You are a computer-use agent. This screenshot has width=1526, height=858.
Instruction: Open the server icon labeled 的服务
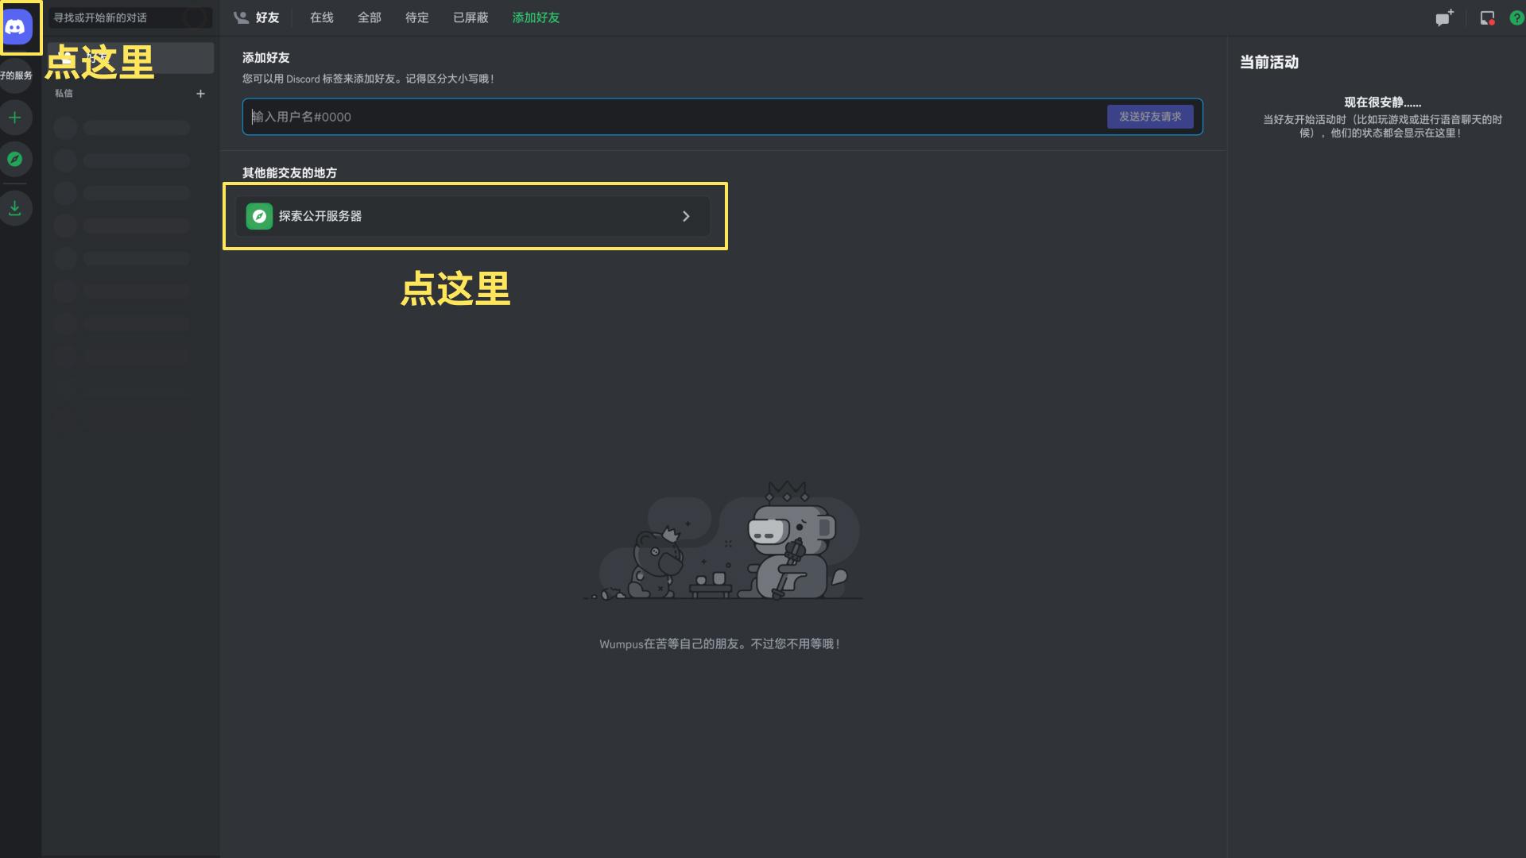click(15, 75)
